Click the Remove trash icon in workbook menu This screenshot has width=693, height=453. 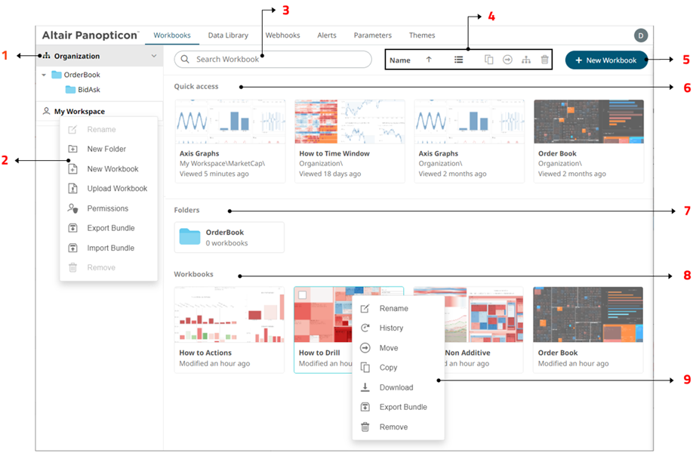pos(365,427)
